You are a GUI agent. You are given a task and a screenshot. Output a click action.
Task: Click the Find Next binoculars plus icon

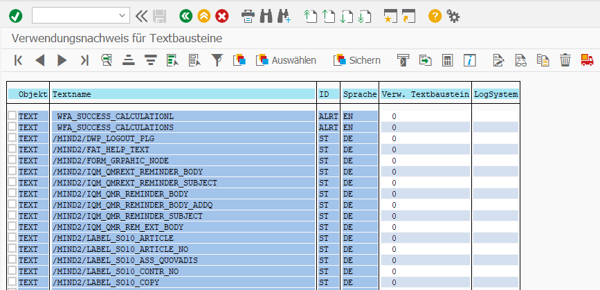tap(284, 16)
